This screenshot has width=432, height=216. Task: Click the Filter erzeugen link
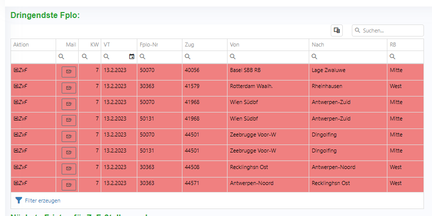coord(43,200)
